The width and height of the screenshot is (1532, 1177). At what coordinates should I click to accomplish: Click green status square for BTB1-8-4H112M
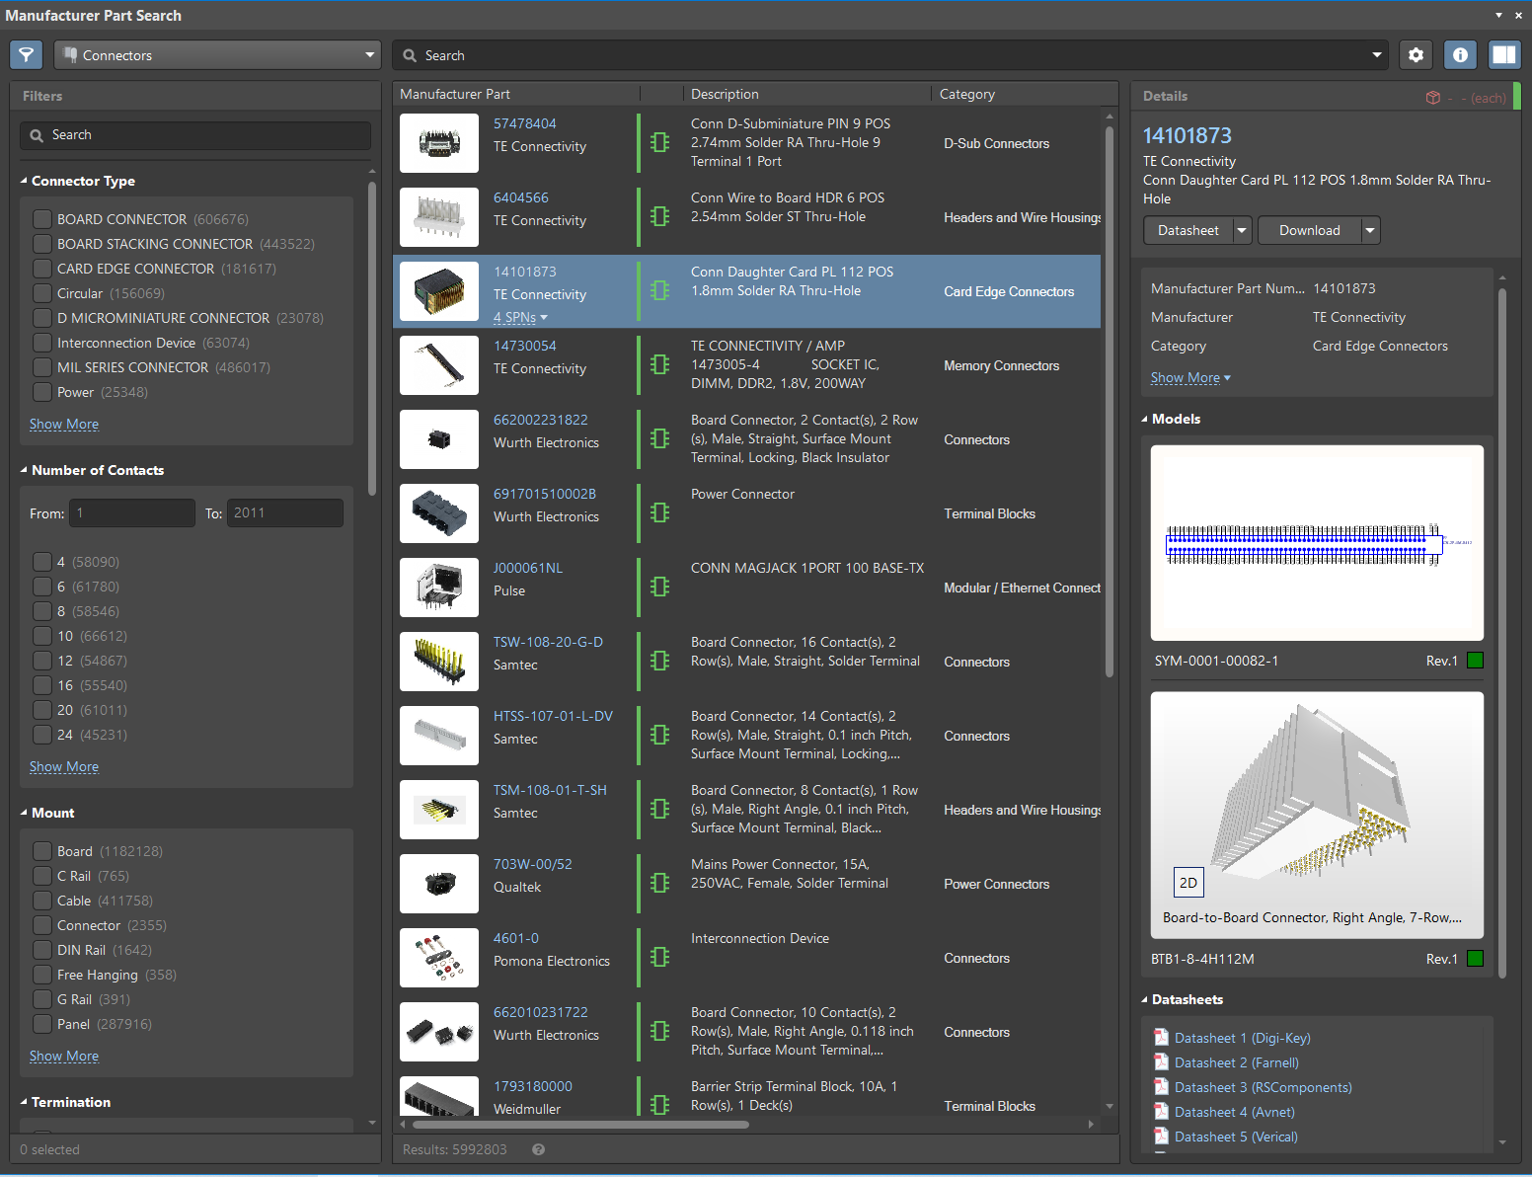click(1476, 958)
